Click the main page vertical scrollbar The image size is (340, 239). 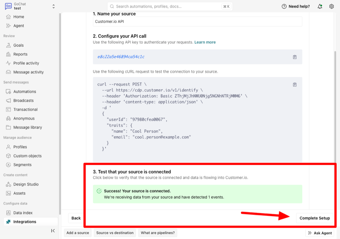[x=335, y=106]
